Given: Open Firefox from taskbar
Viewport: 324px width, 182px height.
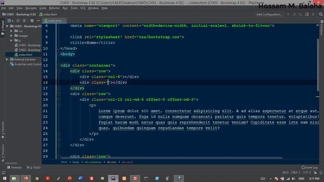Looking at the screenshot, I should 26,178.
